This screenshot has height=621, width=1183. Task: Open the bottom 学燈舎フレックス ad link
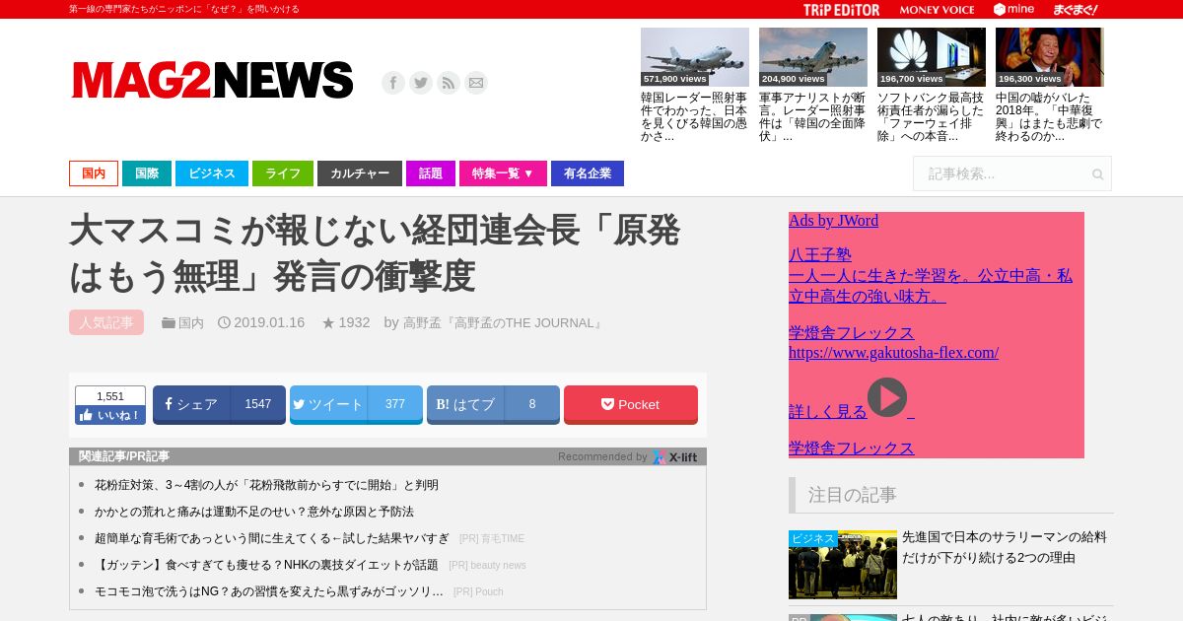tap(852, 448)
